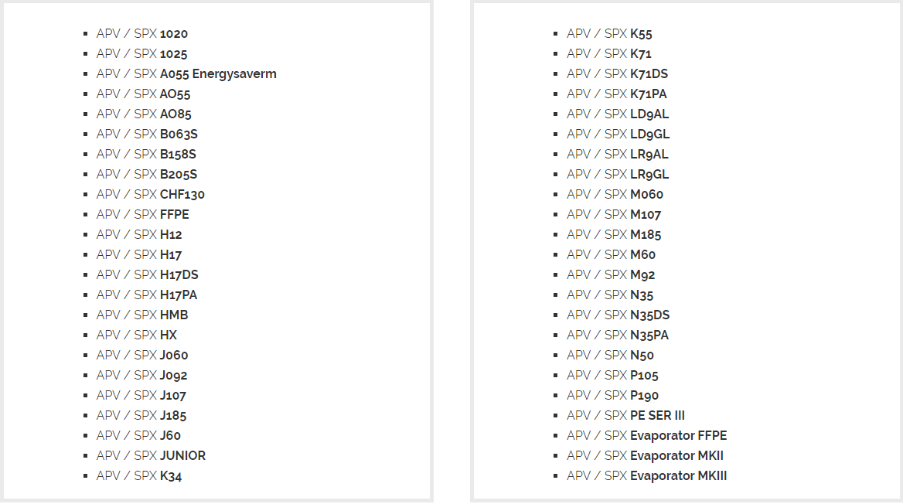Open the APV / SPX J092 entry
The width and height of the screenshot is (903, 504).
pyautogui.click(x=141, y=376)
